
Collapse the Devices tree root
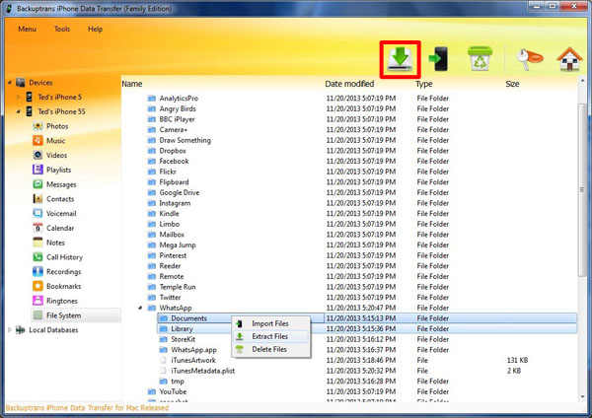[10, 82]
